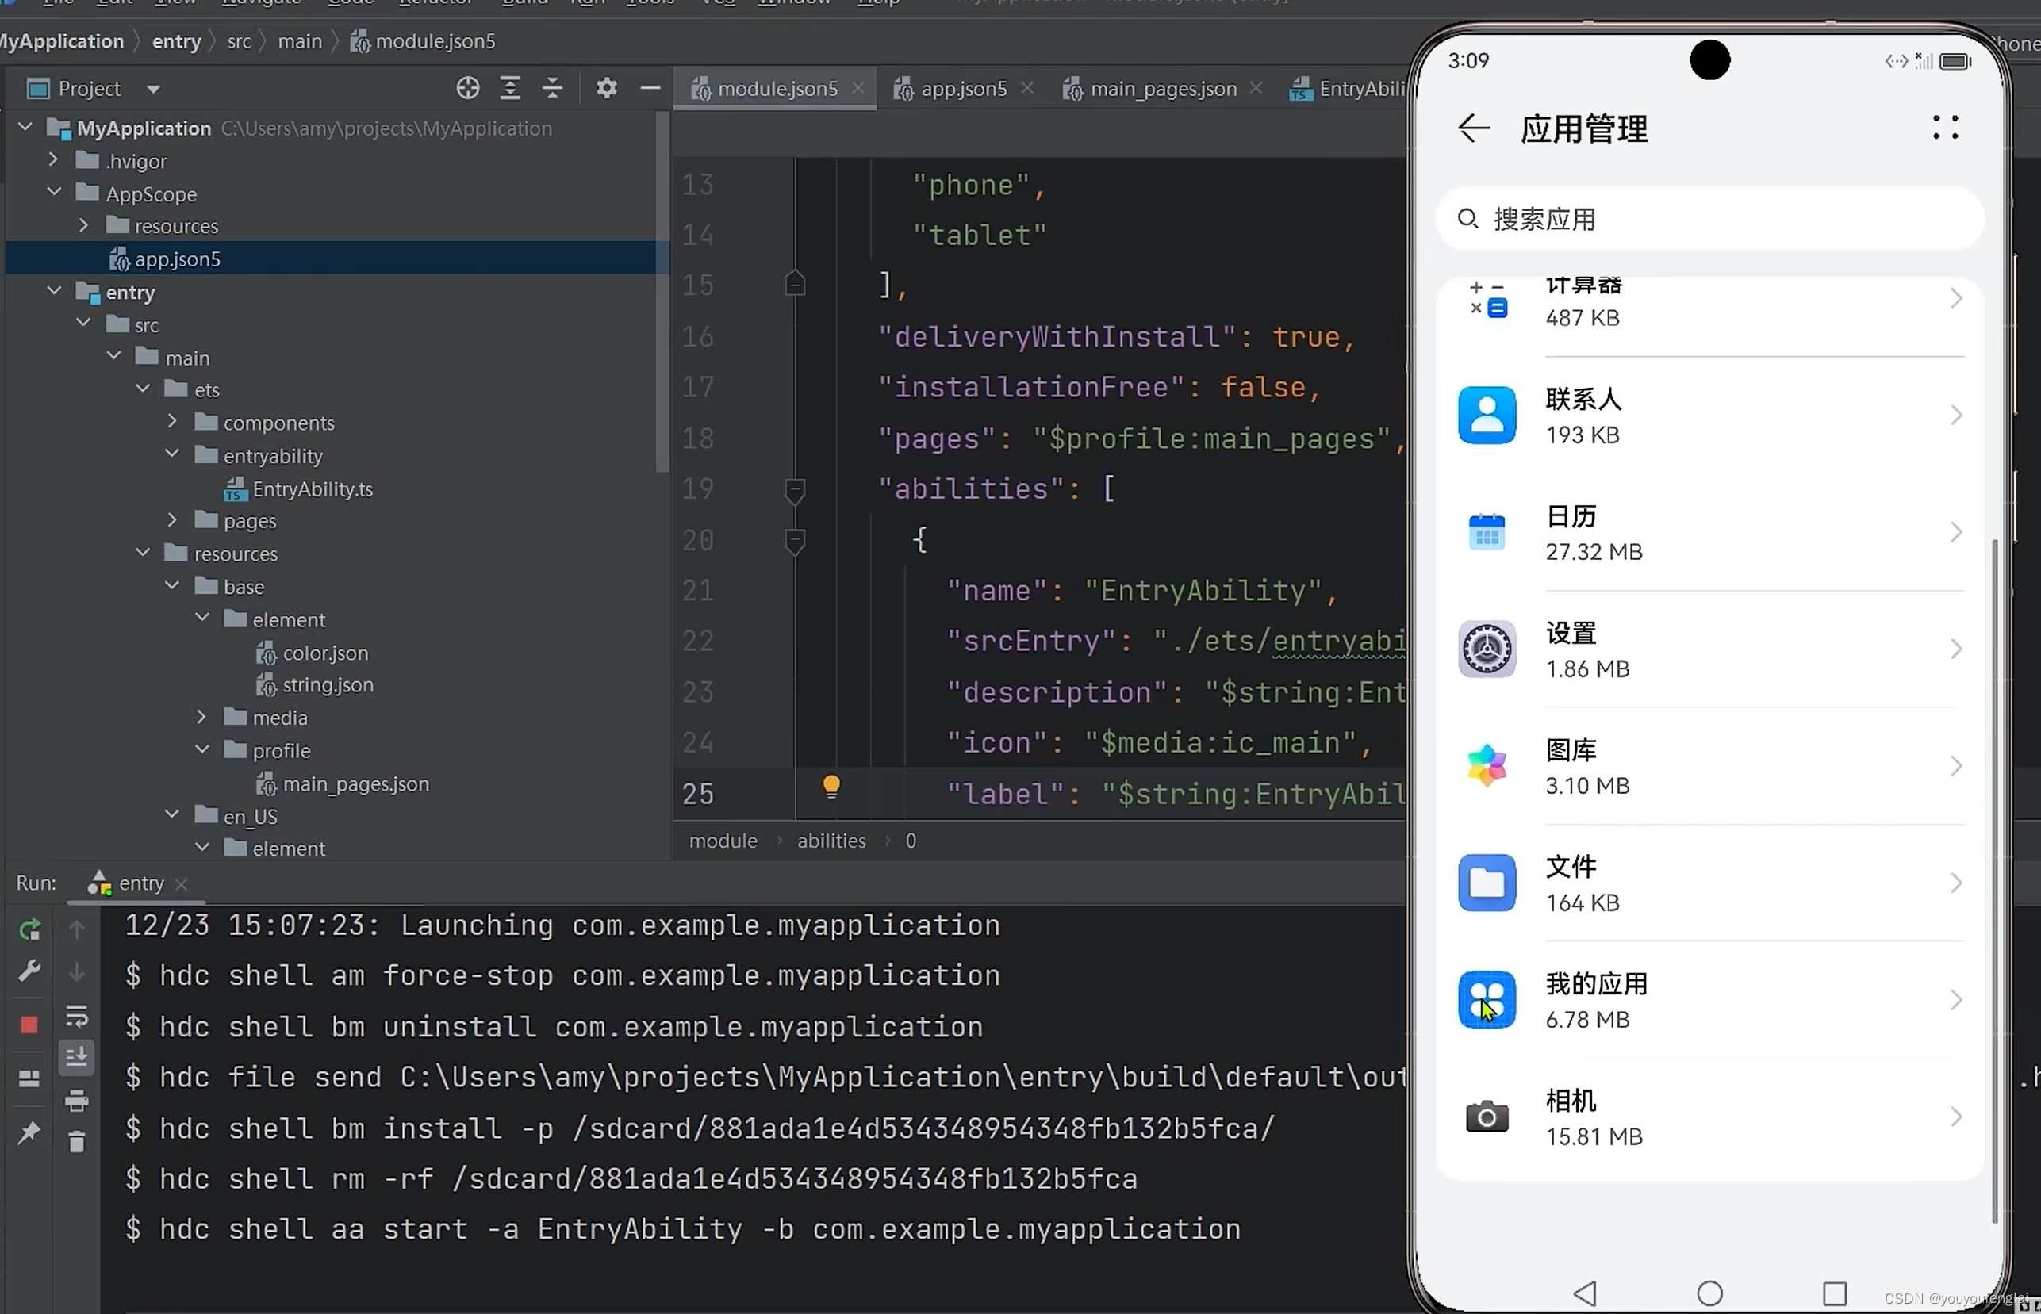The height and width of the screenshot is (1314, 2041).
Task: Open 我的应用 app icon
Action: [x=1487, y=1000]
